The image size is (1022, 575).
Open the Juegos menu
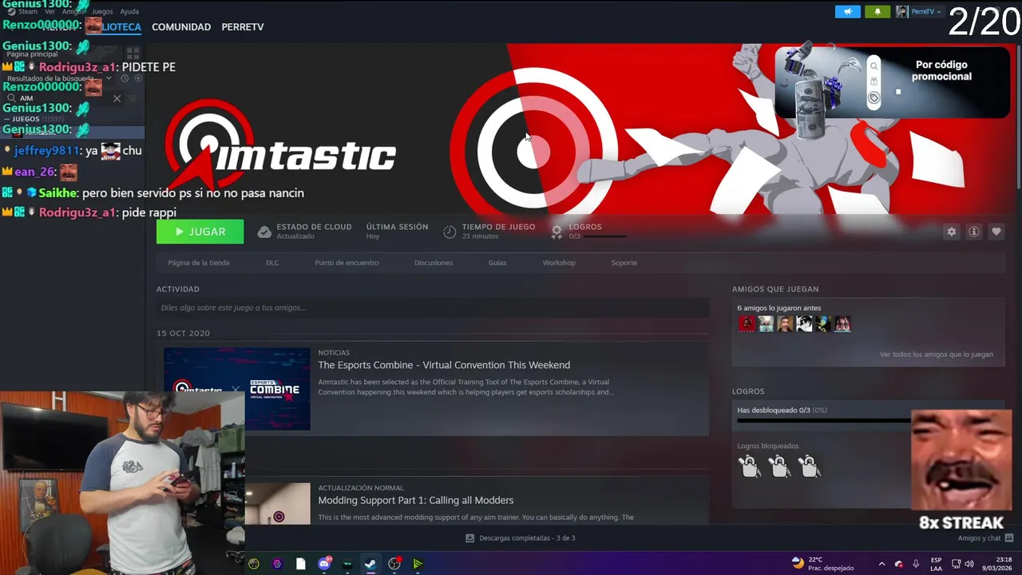[x=102, y=12]
